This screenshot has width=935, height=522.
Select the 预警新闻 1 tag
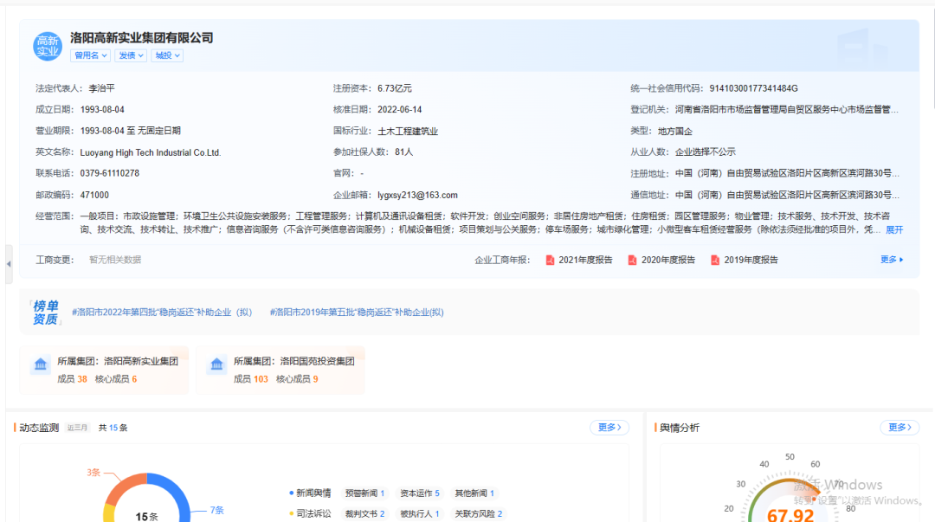(364, 493)
